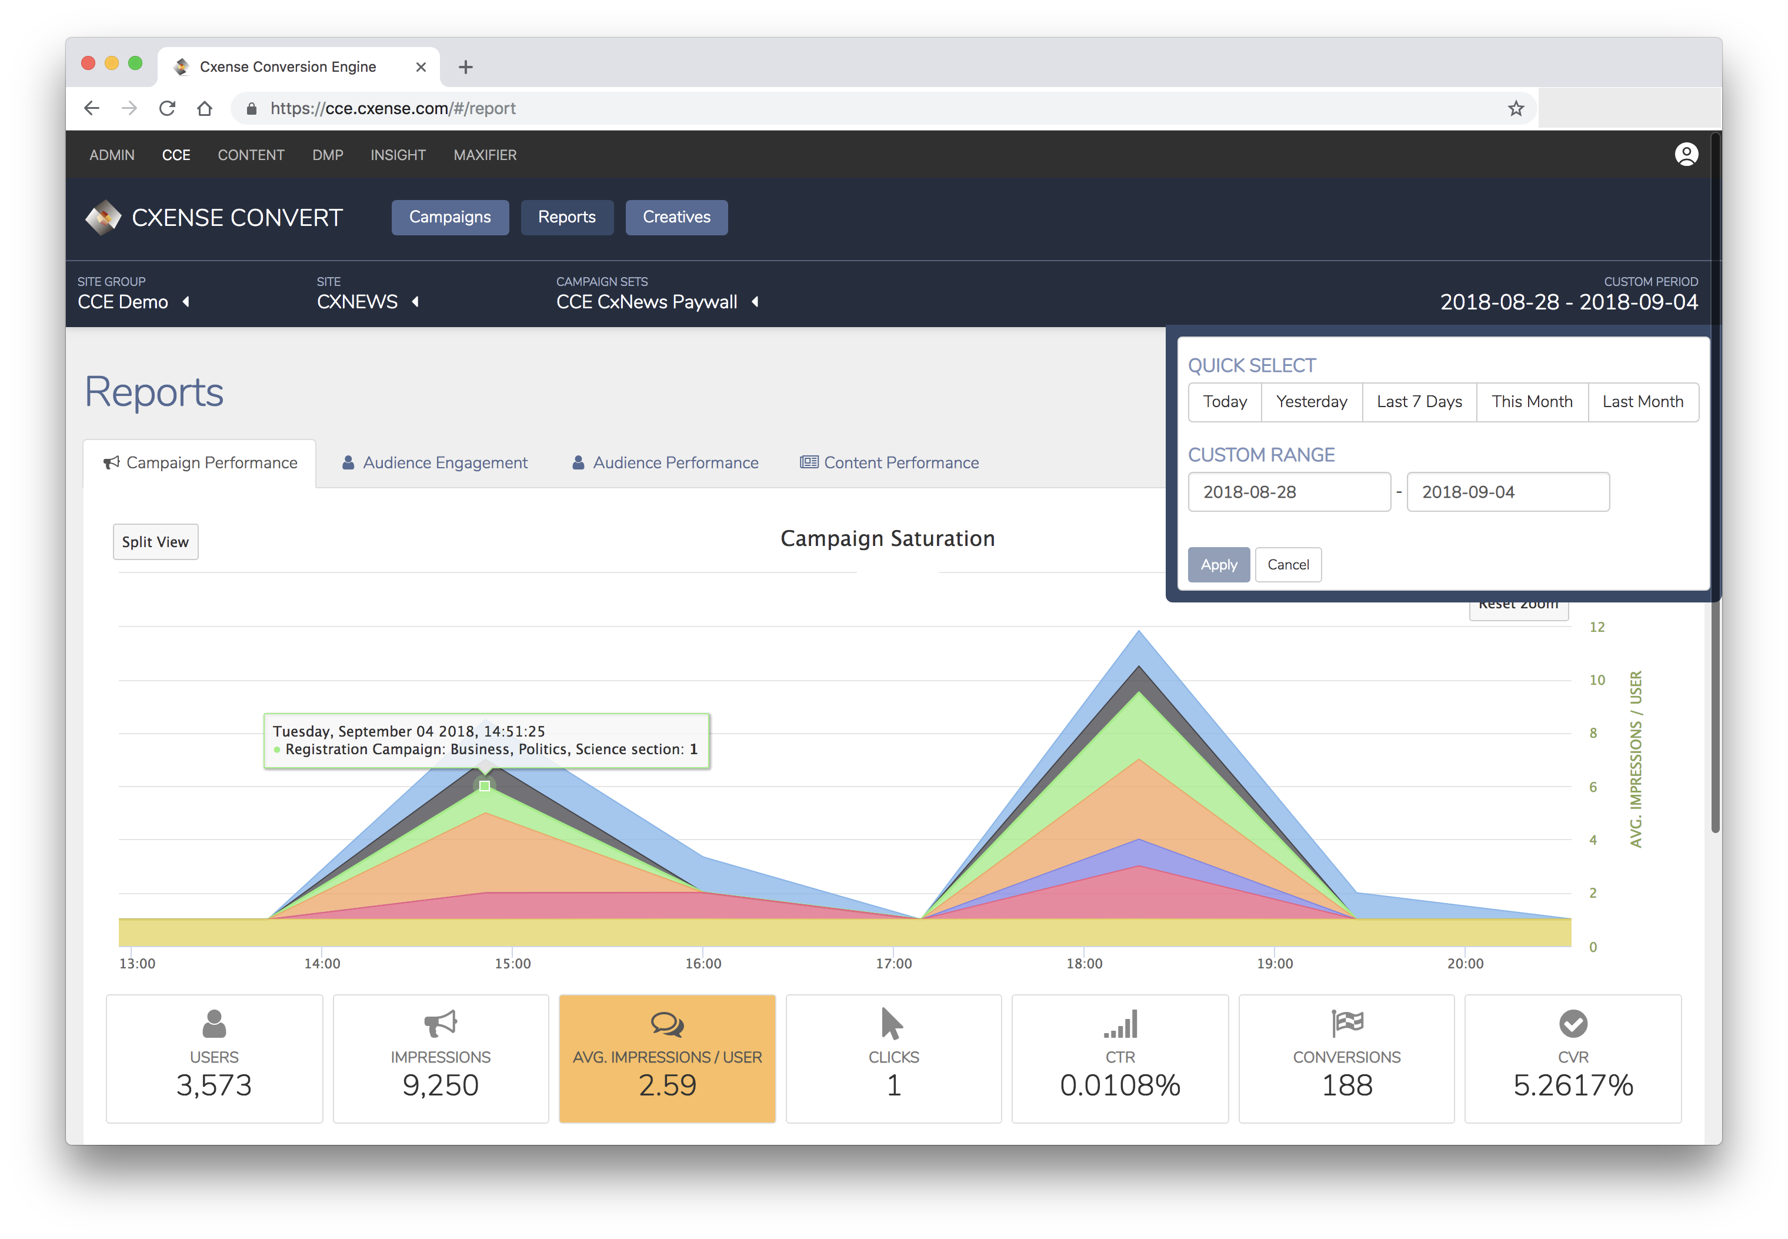Click the bookmark star in address bar
This screenshot has width=1788, height=1239.
pos(1516,109)
